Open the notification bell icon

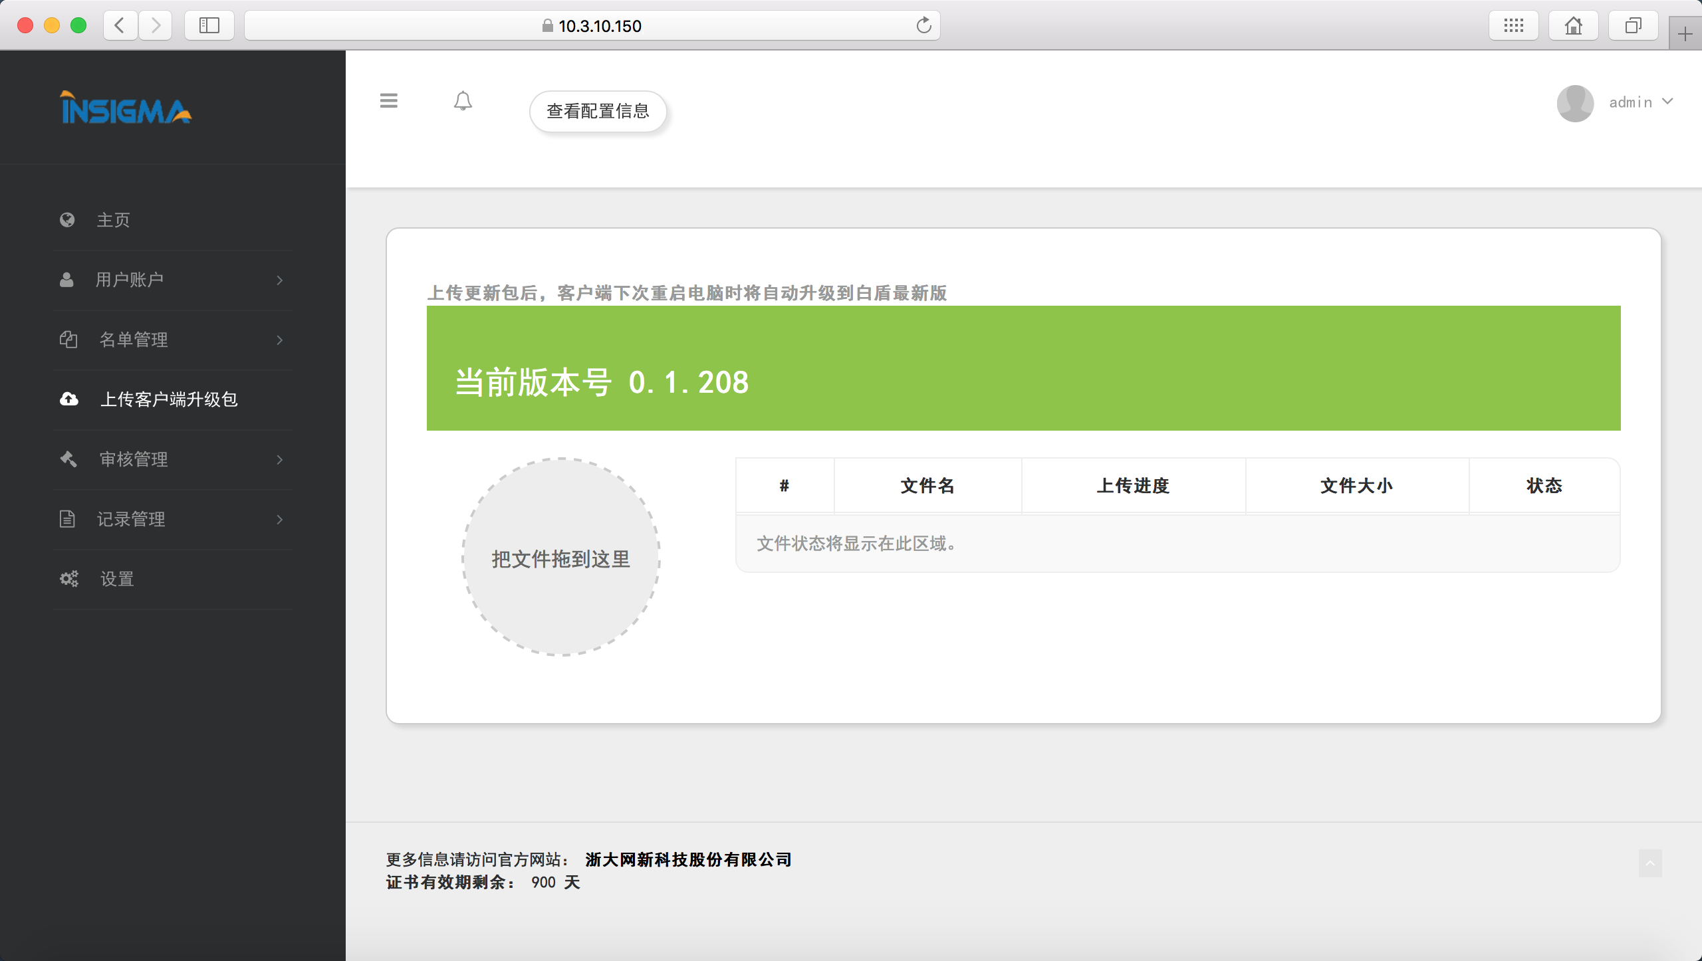[463, 101]
